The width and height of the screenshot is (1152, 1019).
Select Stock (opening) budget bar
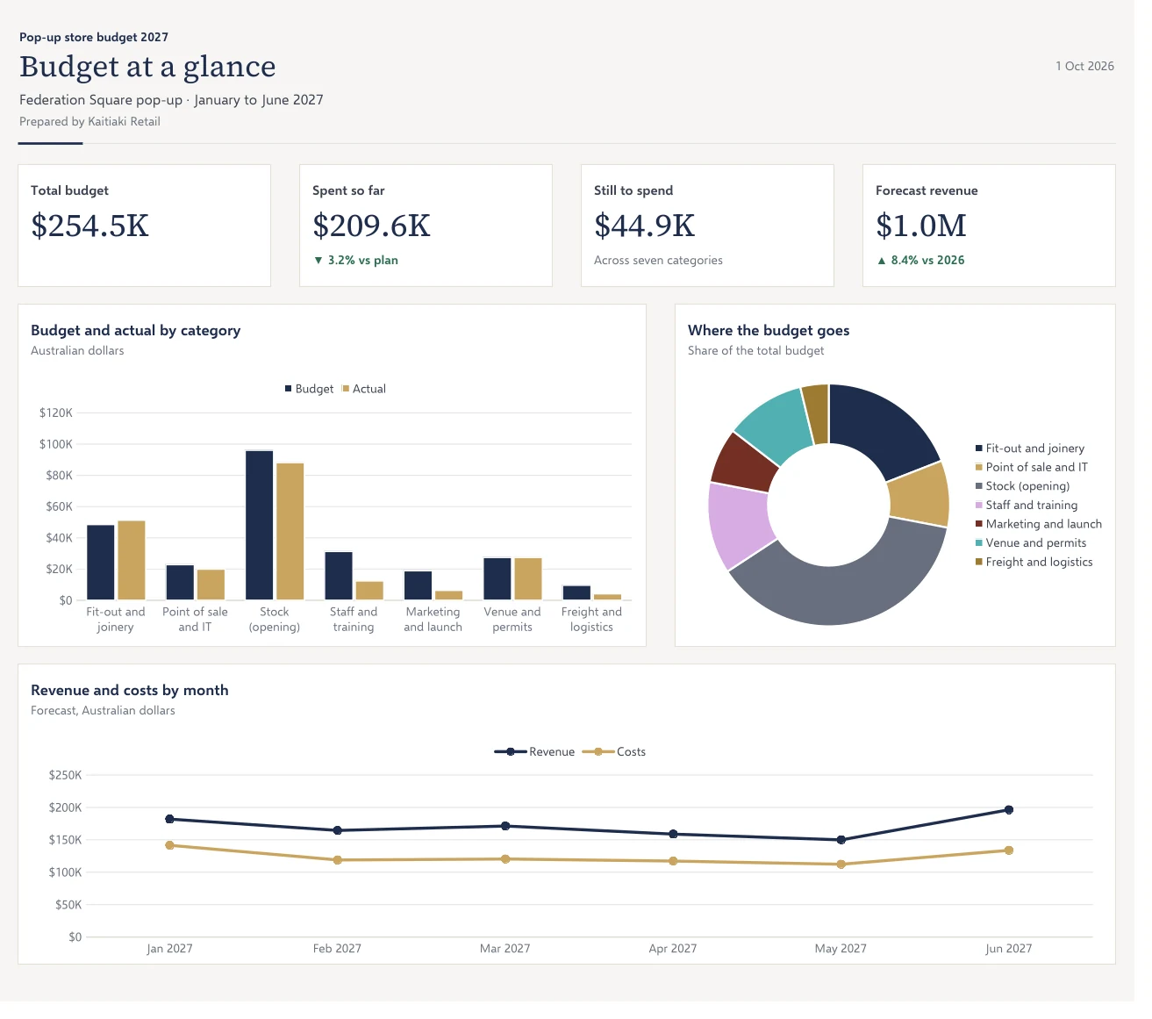coord(260,525)
